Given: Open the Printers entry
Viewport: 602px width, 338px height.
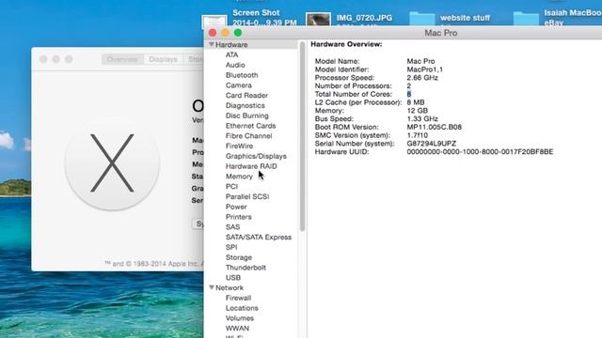Looking at the screenshot, I should pyautogui.click(x=238, y=217).
